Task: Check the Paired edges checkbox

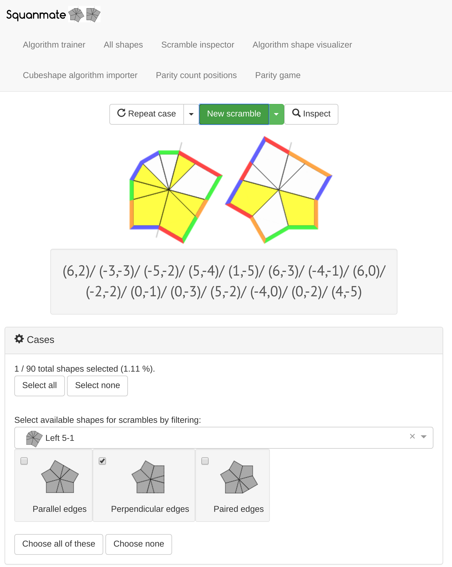Action: pyautogui.click(x=205, y=461)
